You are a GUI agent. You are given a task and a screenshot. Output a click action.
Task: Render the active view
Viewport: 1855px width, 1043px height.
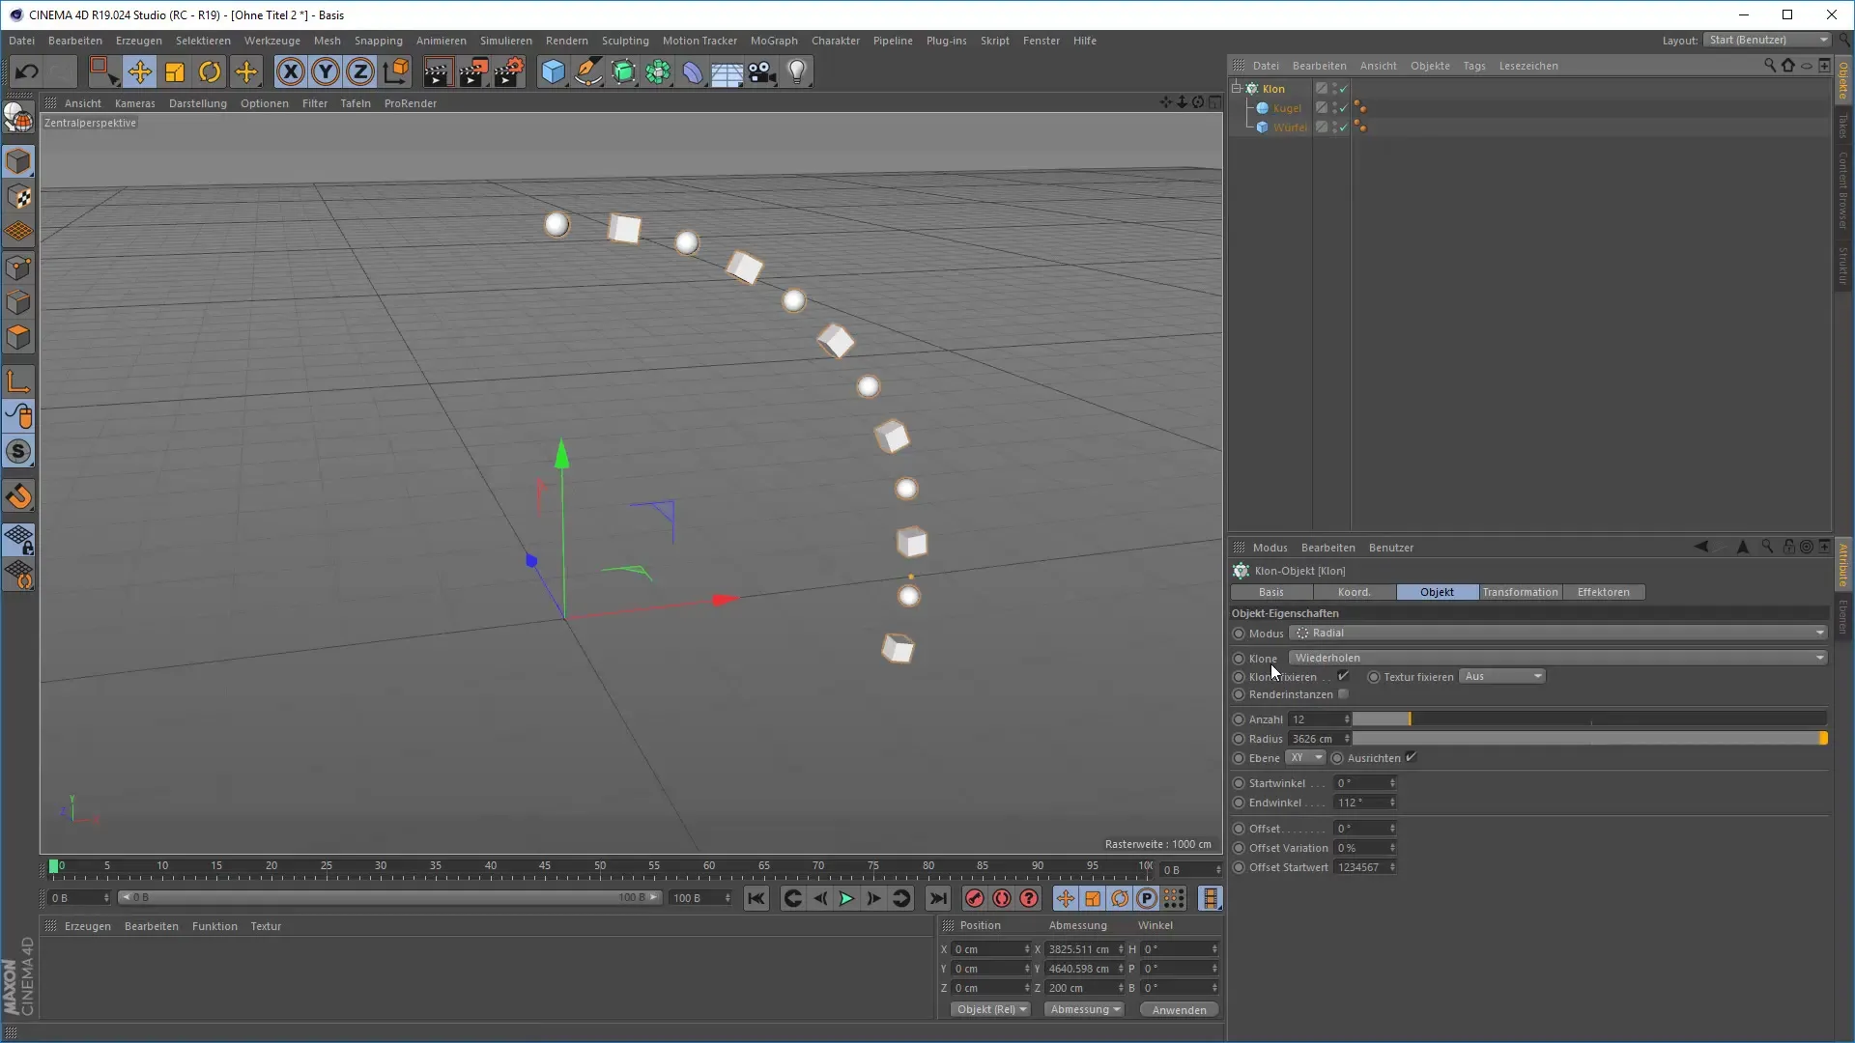pos(438,71)
